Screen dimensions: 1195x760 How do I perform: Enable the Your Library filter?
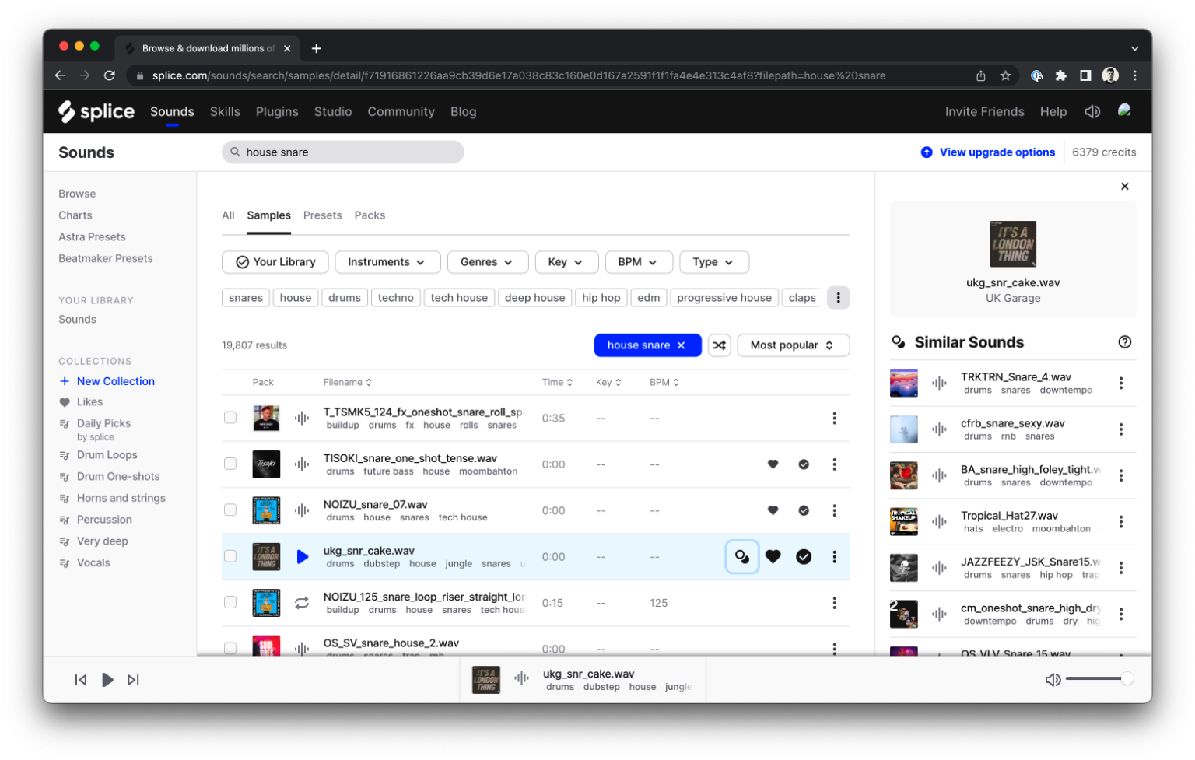point(275,262)
